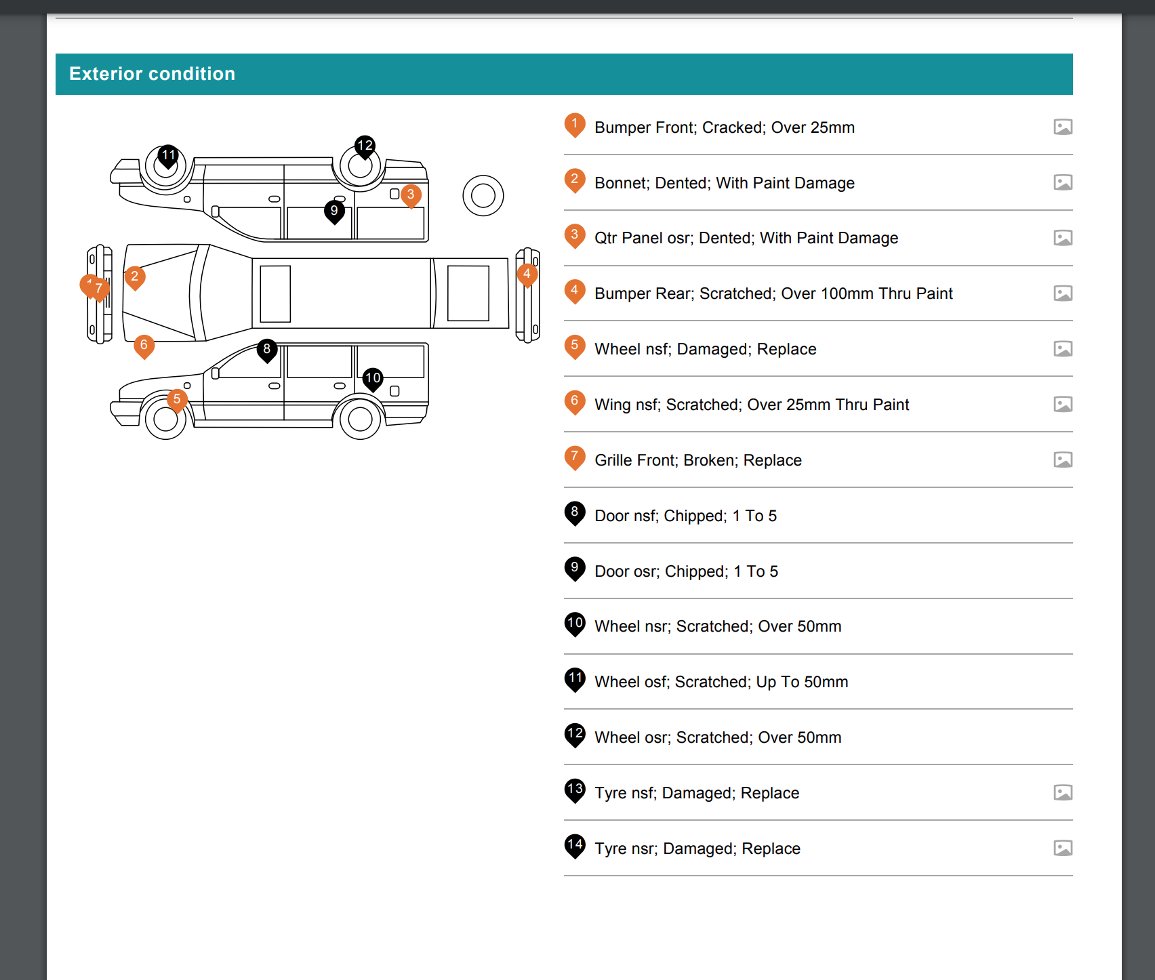This screenshot has height=980, width=1155.
Task: Select black marker 9 on diagram door
Action: pyautogui.click(x=334, y=211)
